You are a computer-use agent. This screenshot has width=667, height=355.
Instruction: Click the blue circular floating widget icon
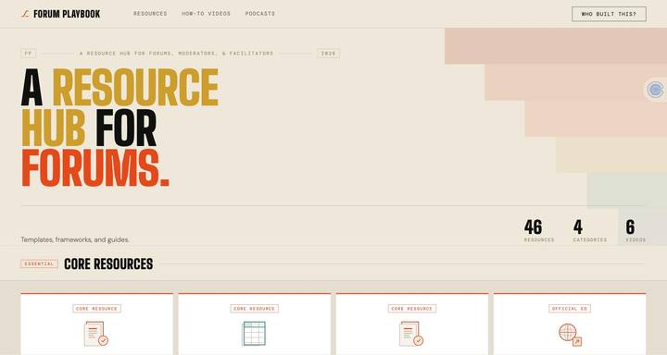click(655, 90)
